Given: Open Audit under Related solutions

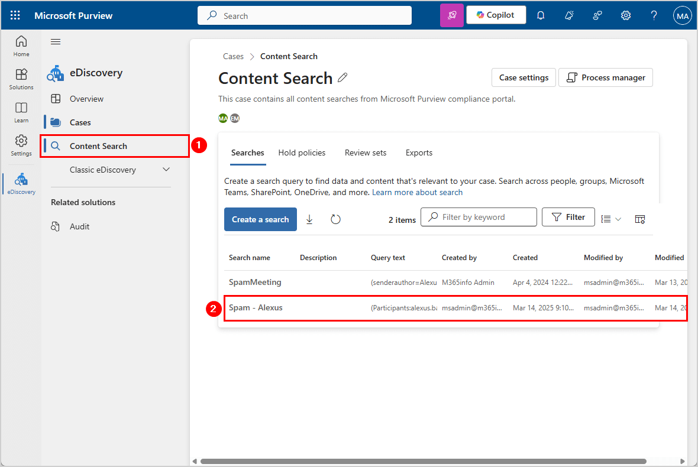Looking at the screenshot, I should pos(79,226).
